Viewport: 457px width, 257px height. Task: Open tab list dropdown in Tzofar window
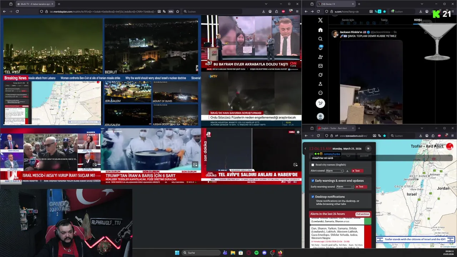(422, 128)
